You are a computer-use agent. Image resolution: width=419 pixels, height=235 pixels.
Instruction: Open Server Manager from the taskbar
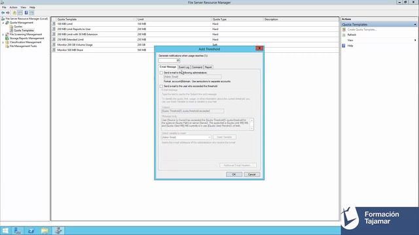(x=18, y=230)
